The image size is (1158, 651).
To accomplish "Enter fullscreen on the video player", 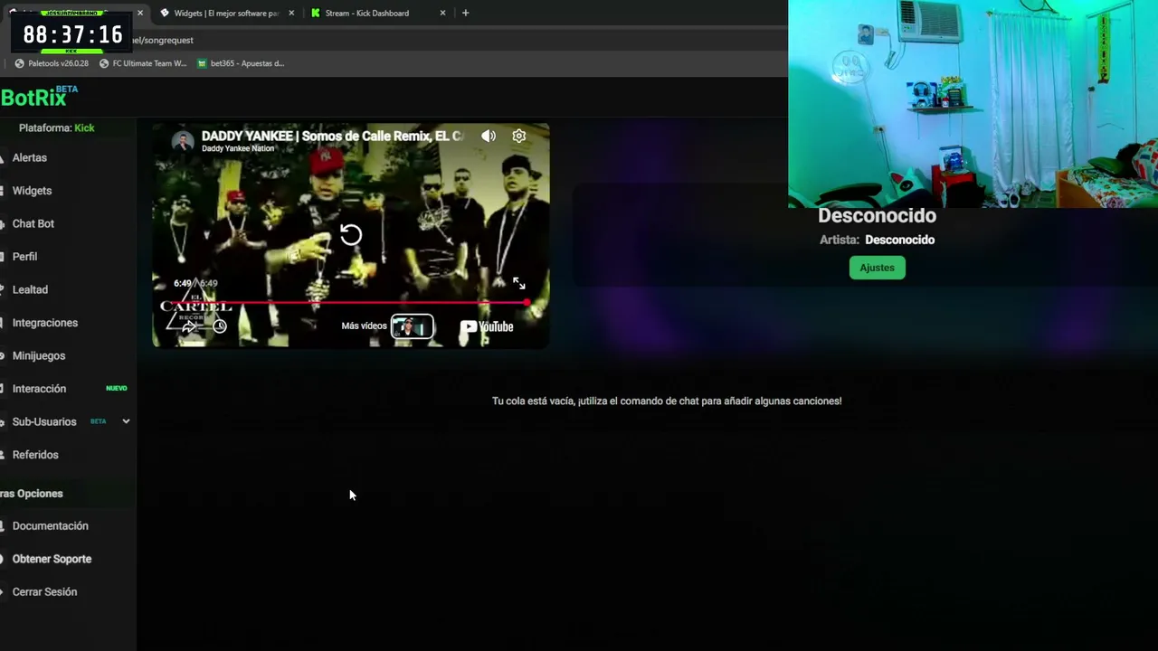I will point(519,284).
